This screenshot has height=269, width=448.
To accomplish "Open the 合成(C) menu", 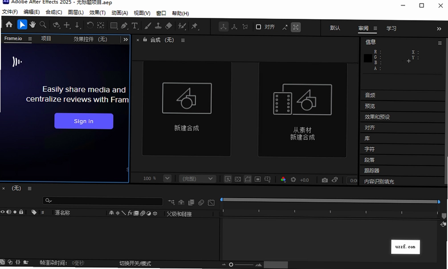I will coord(54,12).
